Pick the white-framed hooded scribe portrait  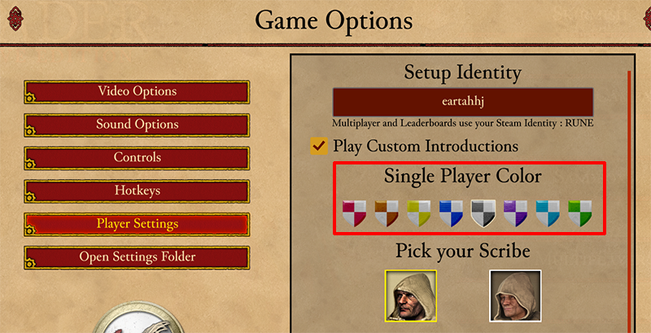(x=515, y=296)
